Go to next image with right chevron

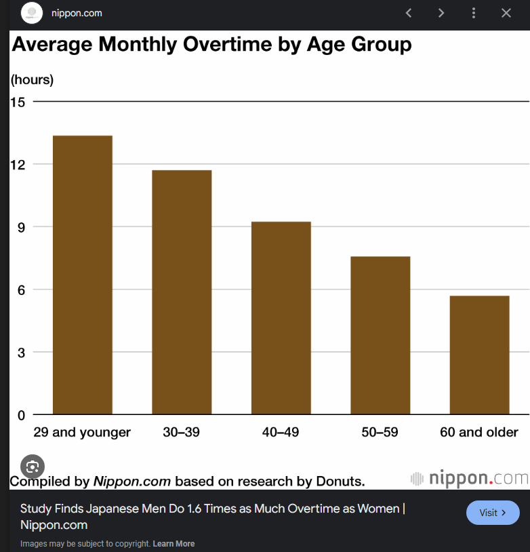tap(441, 14)
